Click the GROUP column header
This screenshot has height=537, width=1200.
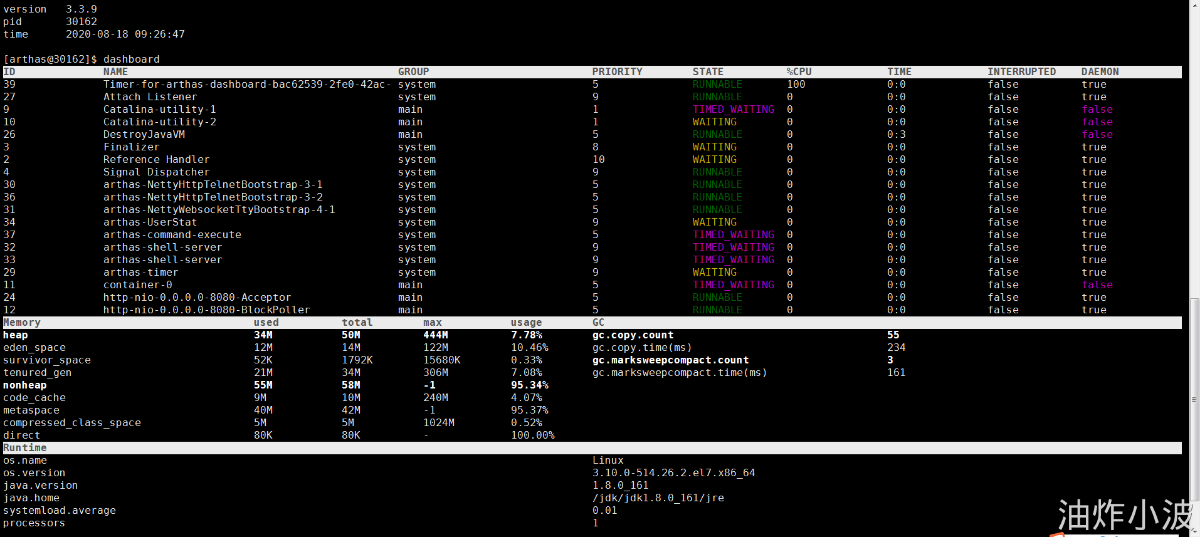(x=414, y=72)
